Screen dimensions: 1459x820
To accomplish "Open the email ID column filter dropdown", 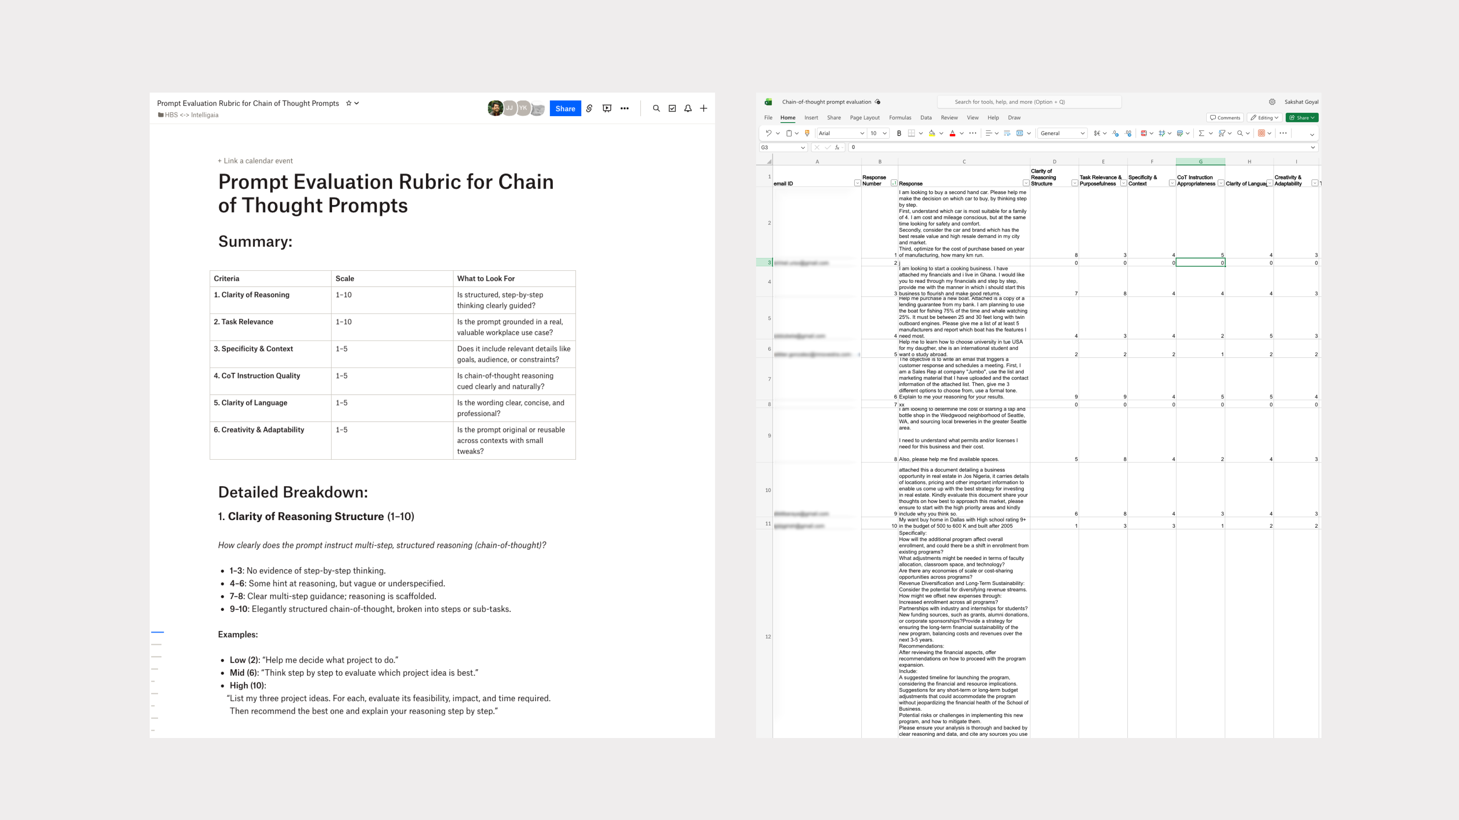I will 857,183.
